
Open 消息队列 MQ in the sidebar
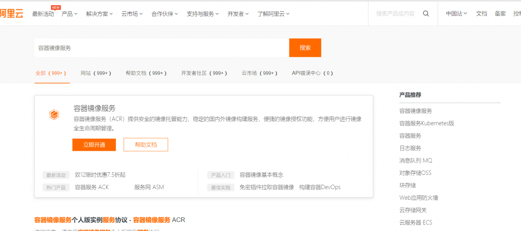point(416,161)
